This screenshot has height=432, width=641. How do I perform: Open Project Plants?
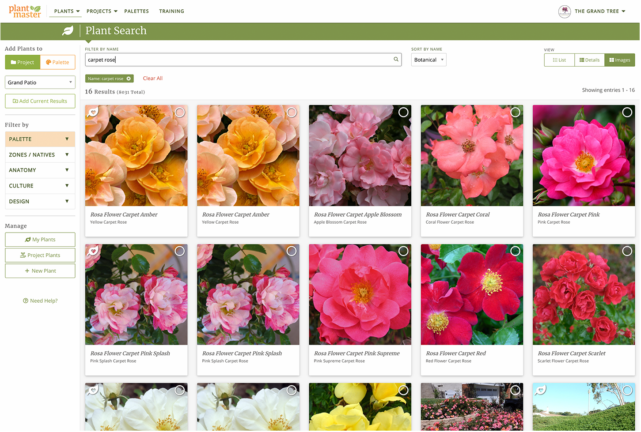(40, 255)
